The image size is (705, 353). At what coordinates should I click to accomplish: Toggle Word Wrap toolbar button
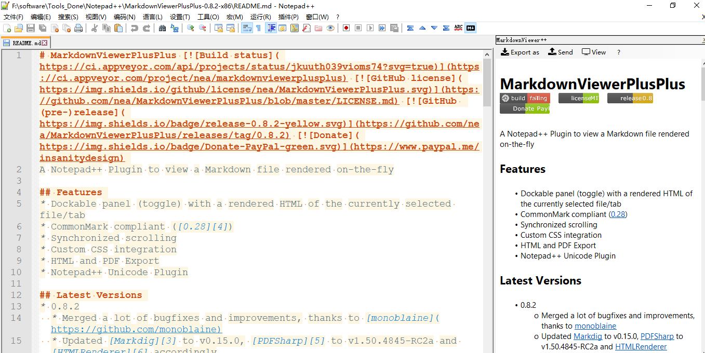click(247, 28)
